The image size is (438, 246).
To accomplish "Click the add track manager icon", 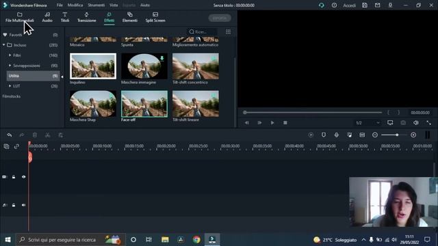I will pos(6,146).
